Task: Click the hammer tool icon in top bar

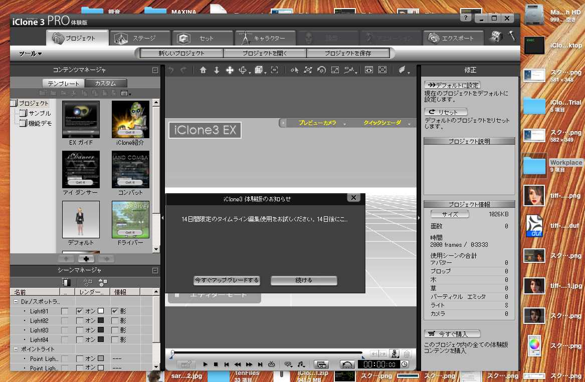Action: click(511, 36)
